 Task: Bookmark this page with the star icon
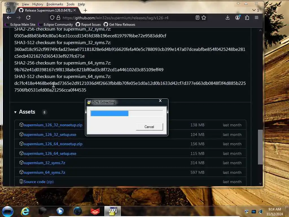pyautogui.click(x=204, y=18)
